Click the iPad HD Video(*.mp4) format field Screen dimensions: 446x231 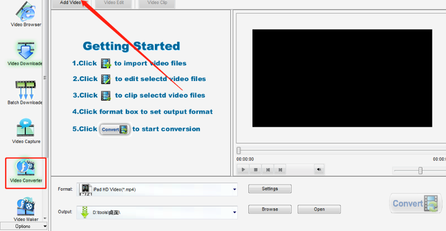pyautogui.click(x=157, y=190)
